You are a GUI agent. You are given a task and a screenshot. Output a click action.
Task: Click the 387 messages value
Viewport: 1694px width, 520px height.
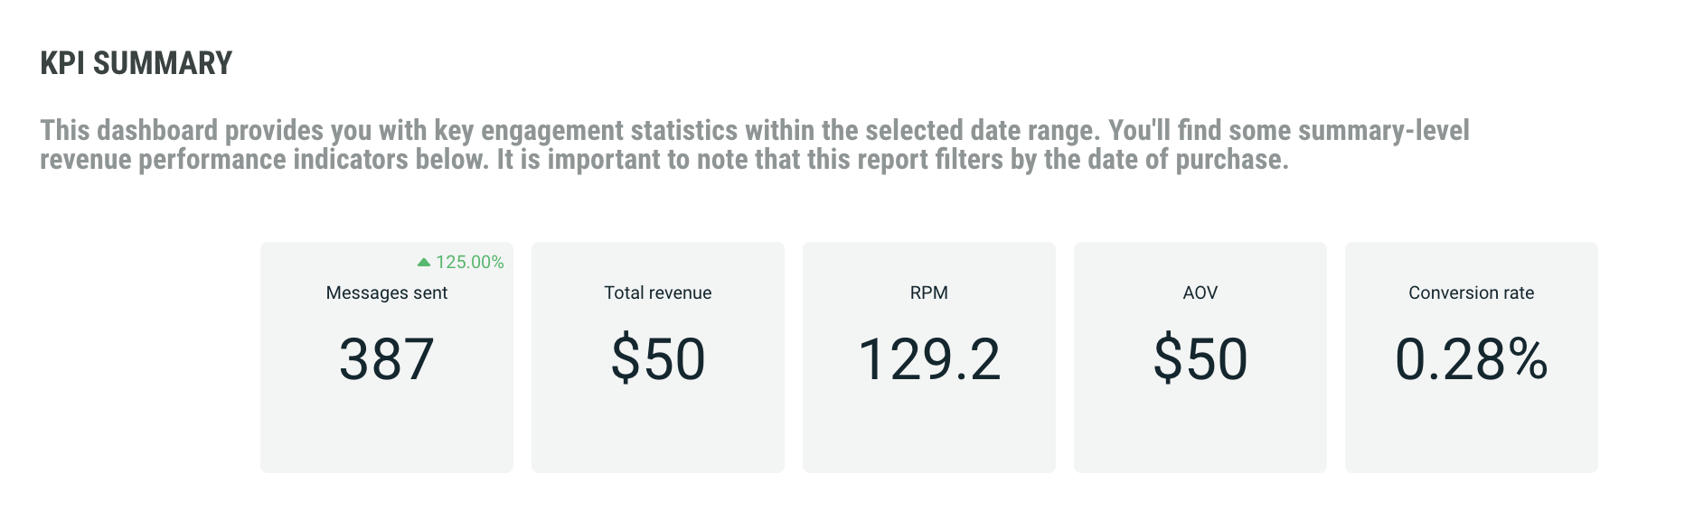click(x=387, y=358)
